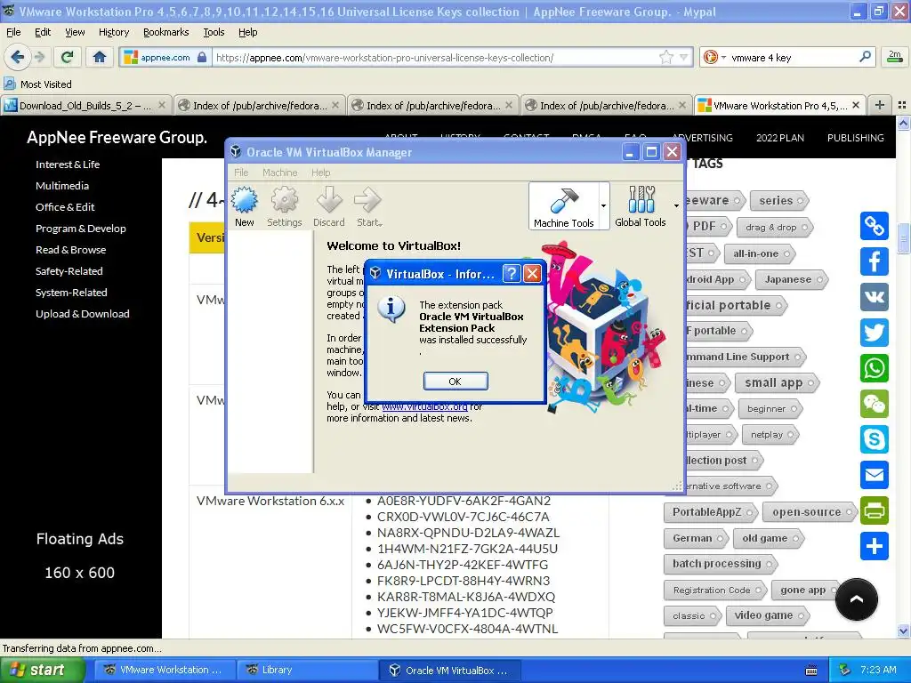Reload the page with the refresh icon

pyautogui.click(x=67, y=57)
